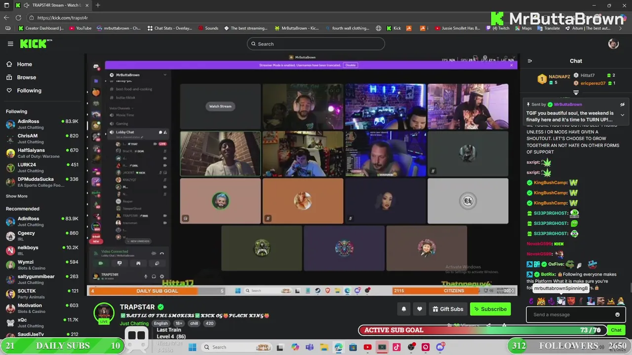632x355 pixels.
Task: Open a new browser tab
Action: (x=98, y=5)
